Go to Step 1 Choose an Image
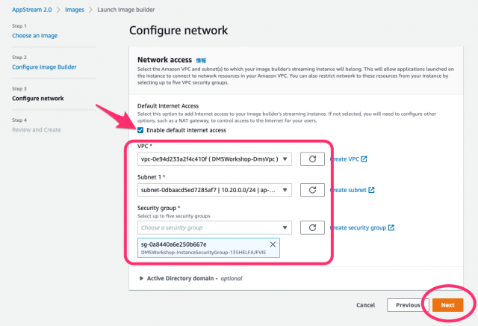 point(35,36)
